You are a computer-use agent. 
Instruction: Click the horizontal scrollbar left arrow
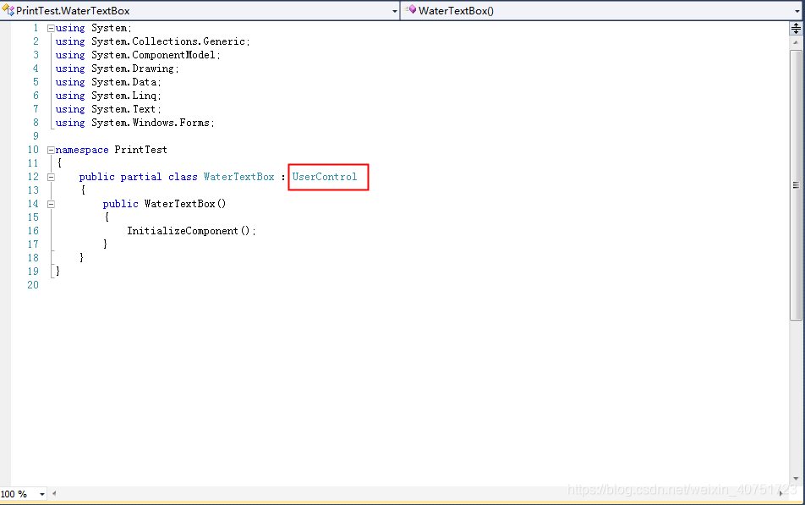click(x=54, y=494)
